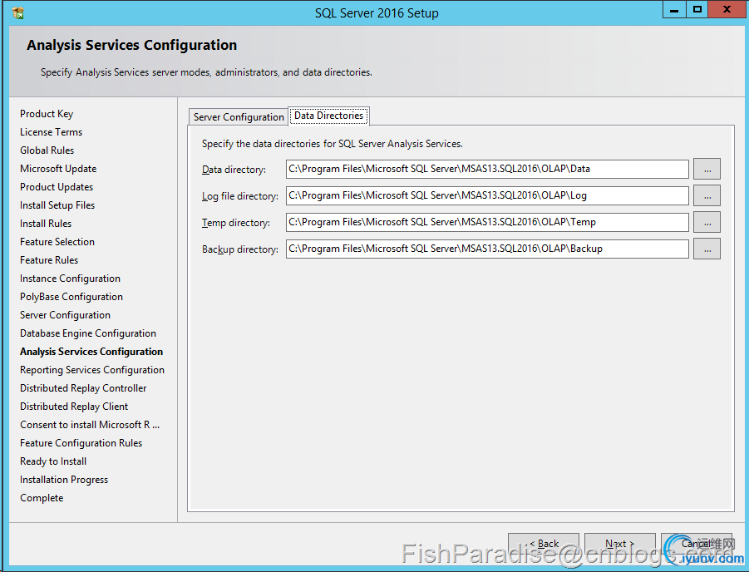Click the Log file directory label
The height and width of the screenshot is (572, 749).
pyautogui.click(x=239, y=196)
